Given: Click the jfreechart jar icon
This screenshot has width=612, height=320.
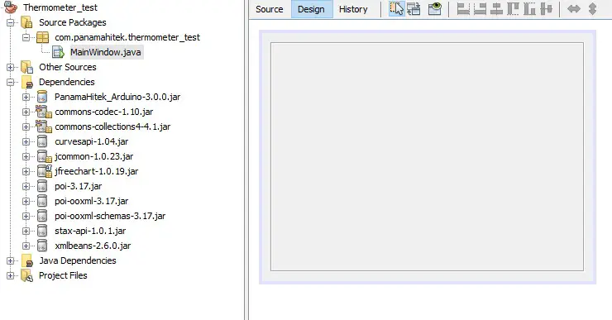Looking at the screenshot, I should [44, 171].
